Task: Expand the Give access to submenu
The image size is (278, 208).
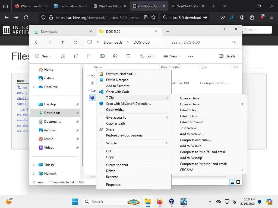Action: 134,118
